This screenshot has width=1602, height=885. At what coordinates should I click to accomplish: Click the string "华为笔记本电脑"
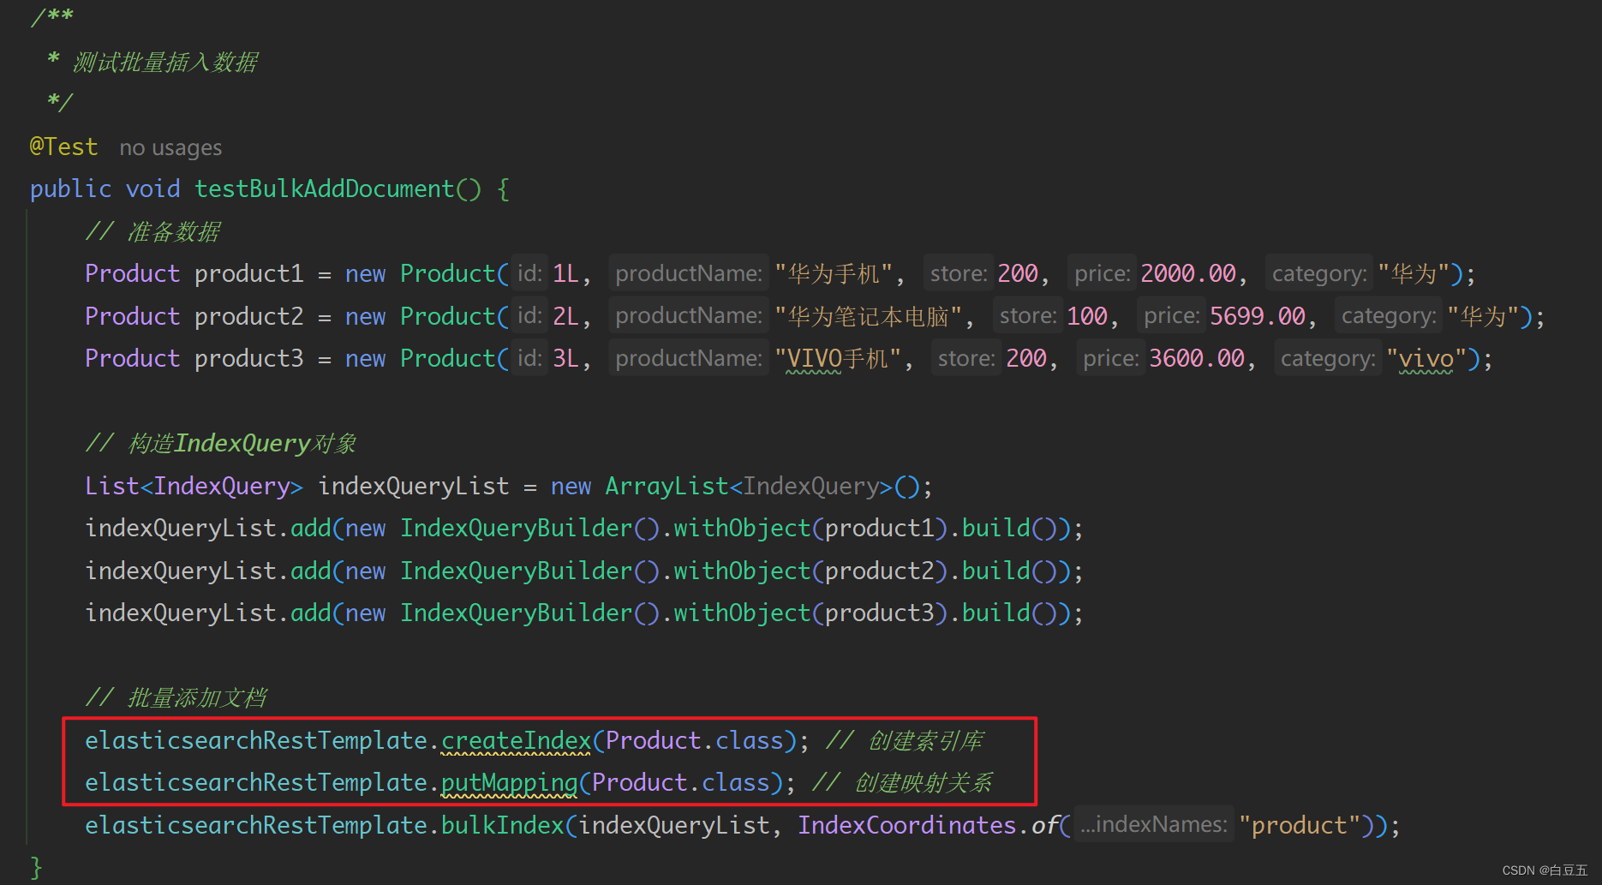(x=869, y=316)
